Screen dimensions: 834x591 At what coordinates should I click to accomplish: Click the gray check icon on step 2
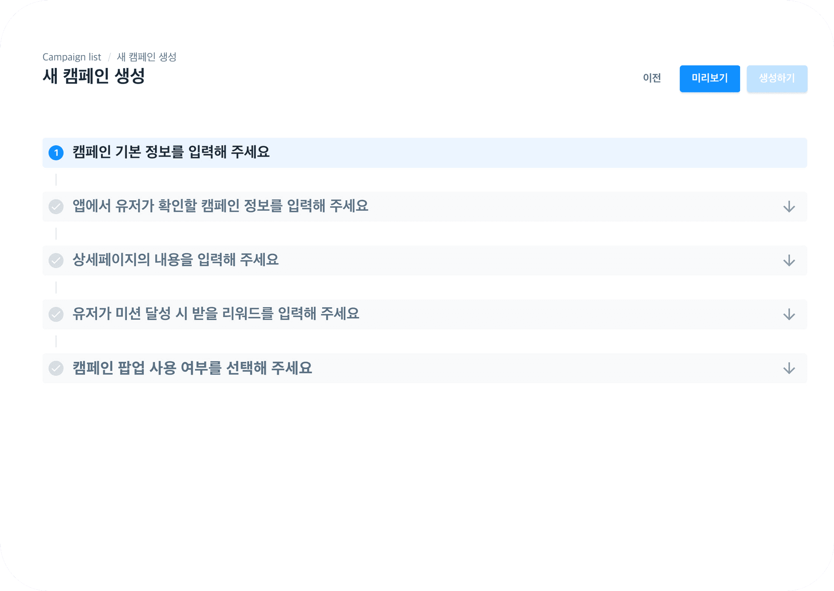pos(56,207)
